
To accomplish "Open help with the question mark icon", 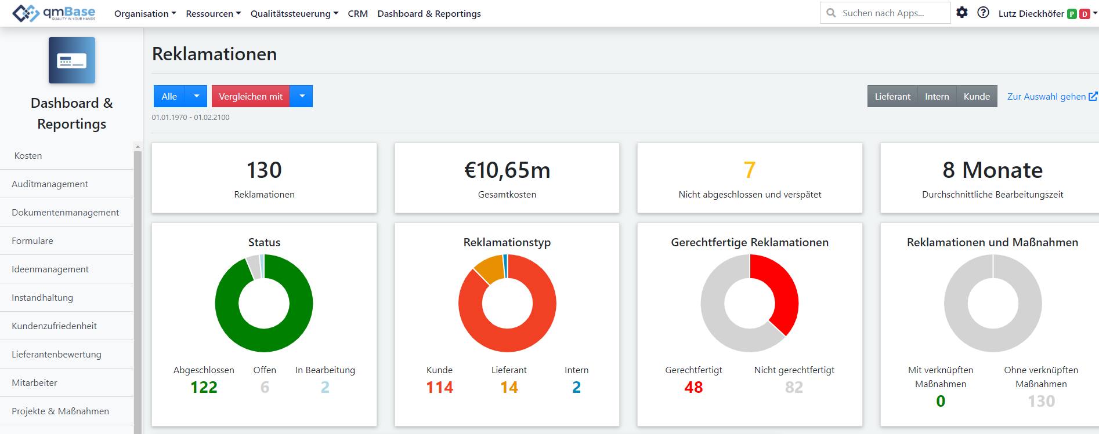I will point(983,12).
